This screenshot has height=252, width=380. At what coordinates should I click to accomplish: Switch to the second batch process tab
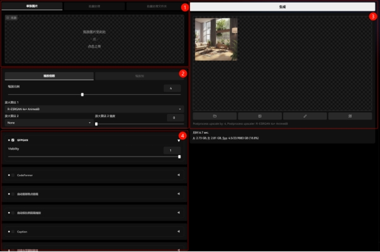pyautogui.click(x=94, y=6)
